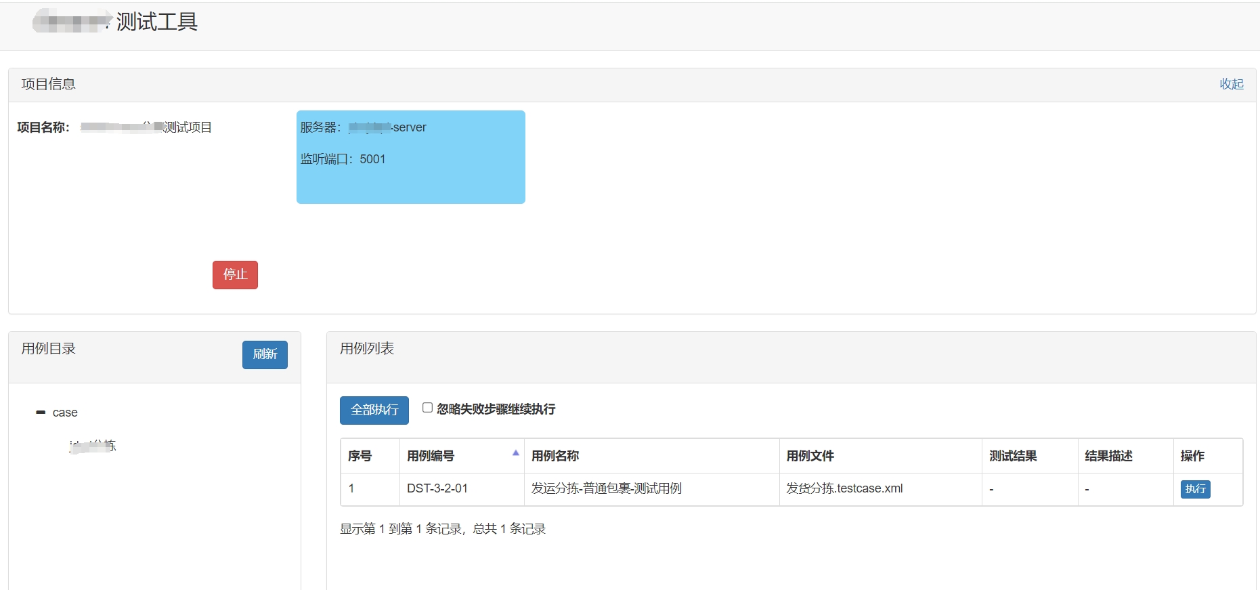
Task: Select the case folder in tree
Action: [65, 413]
